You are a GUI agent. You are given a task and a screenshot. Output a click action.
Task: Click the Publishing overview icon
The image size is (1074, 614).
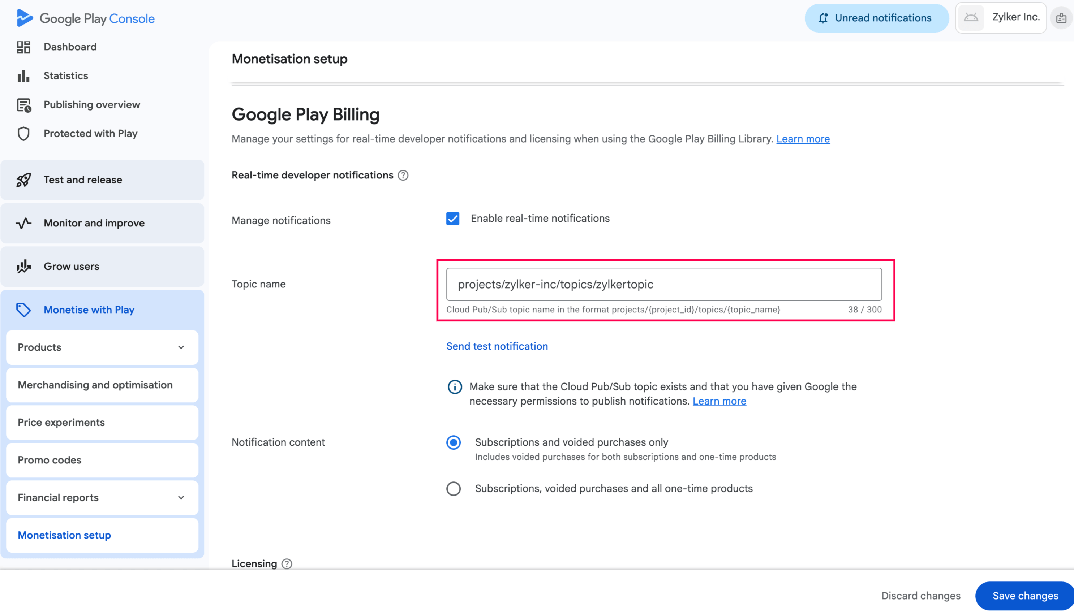click(24, 105)
